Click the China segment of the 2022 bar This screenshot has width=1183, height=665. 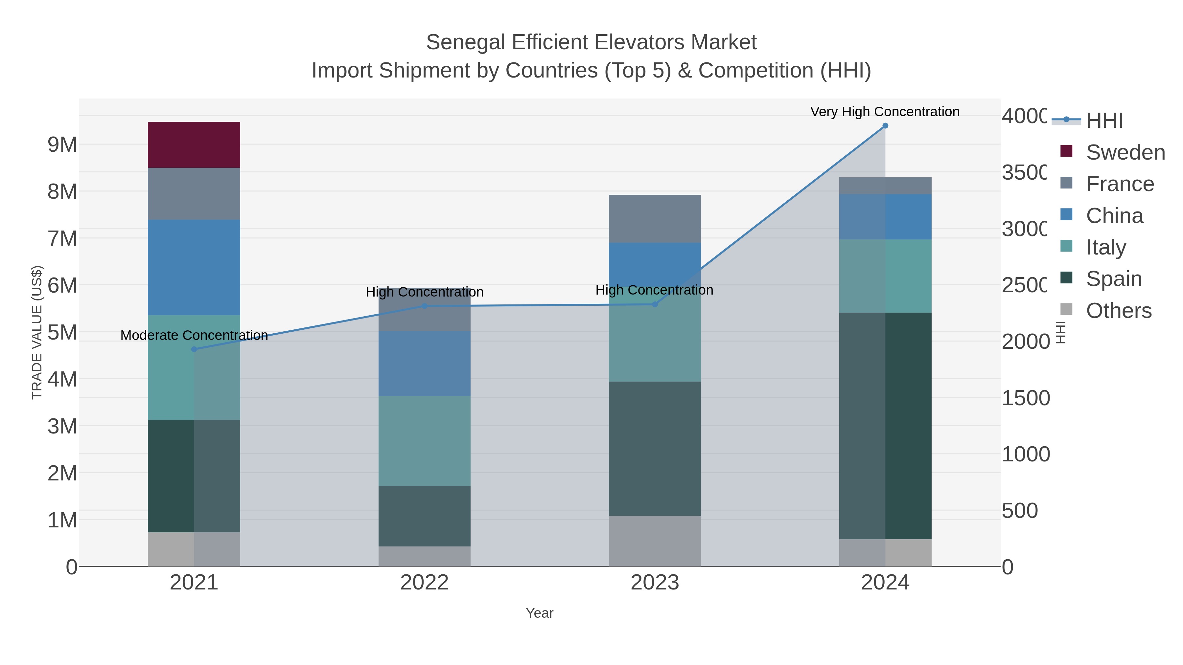coord(424,364)
